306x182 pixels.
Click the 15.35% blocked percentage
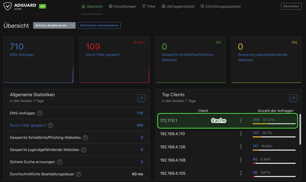coord(139,42)
